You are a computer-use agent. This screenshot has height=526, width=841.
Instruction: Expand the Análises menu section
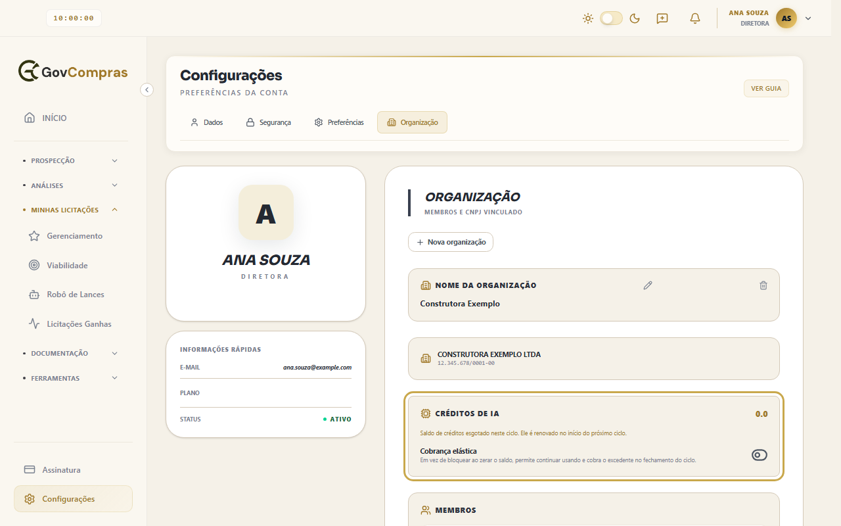(69, 185)
